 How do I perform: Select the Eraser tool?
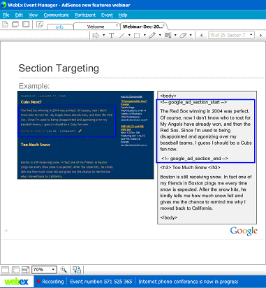183,36
